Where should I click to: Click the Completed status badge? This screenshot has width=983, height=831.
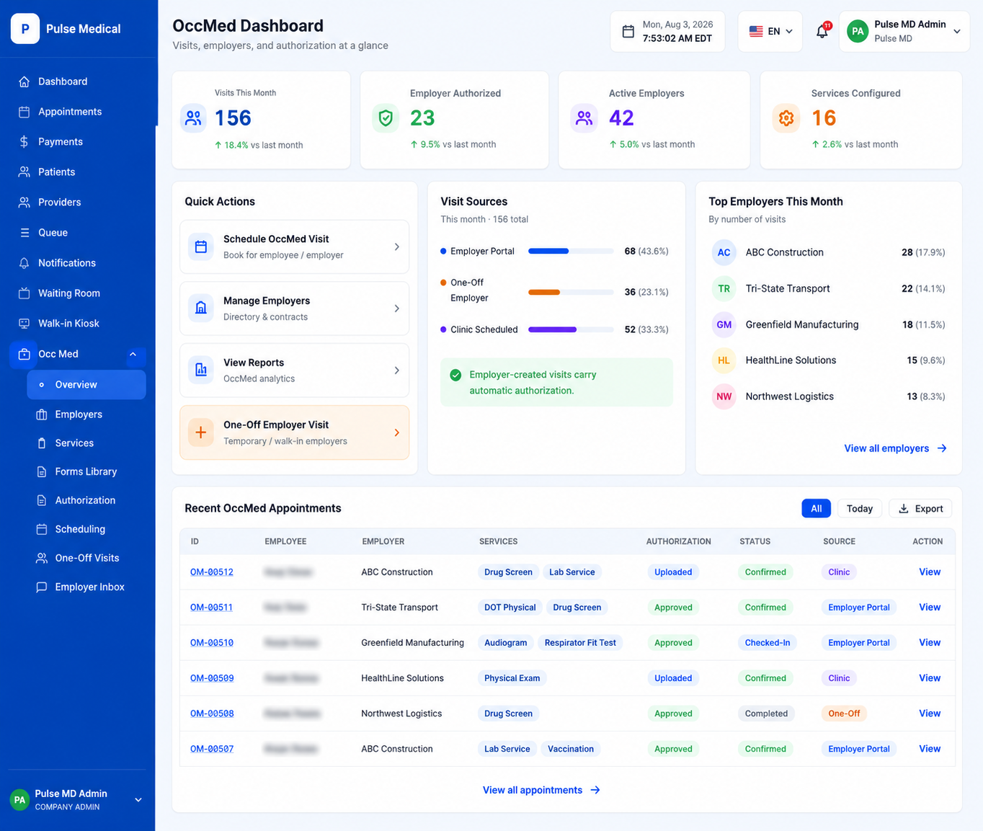click(x=766, y=714)
